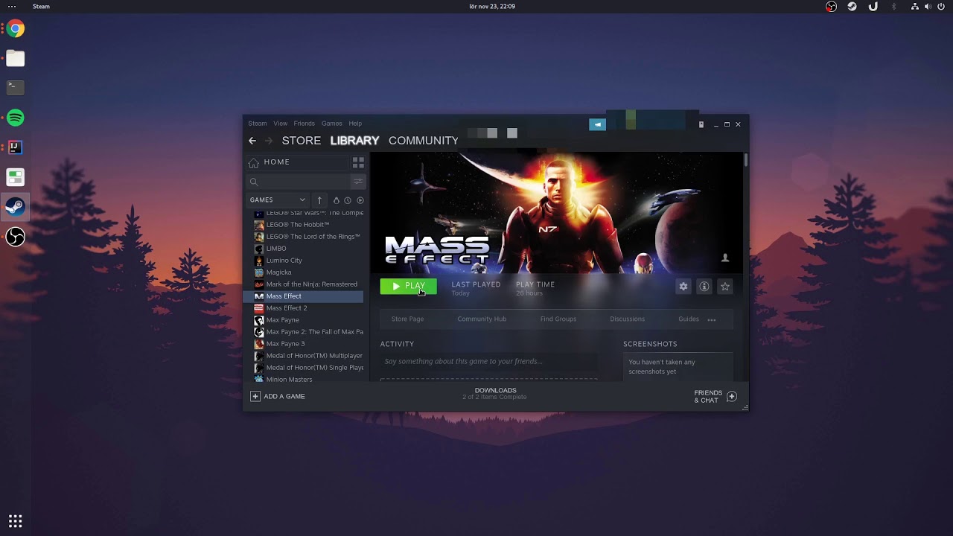953x536 pixels.
Task: Open the Community Hub link
Action: coord(482,319)
